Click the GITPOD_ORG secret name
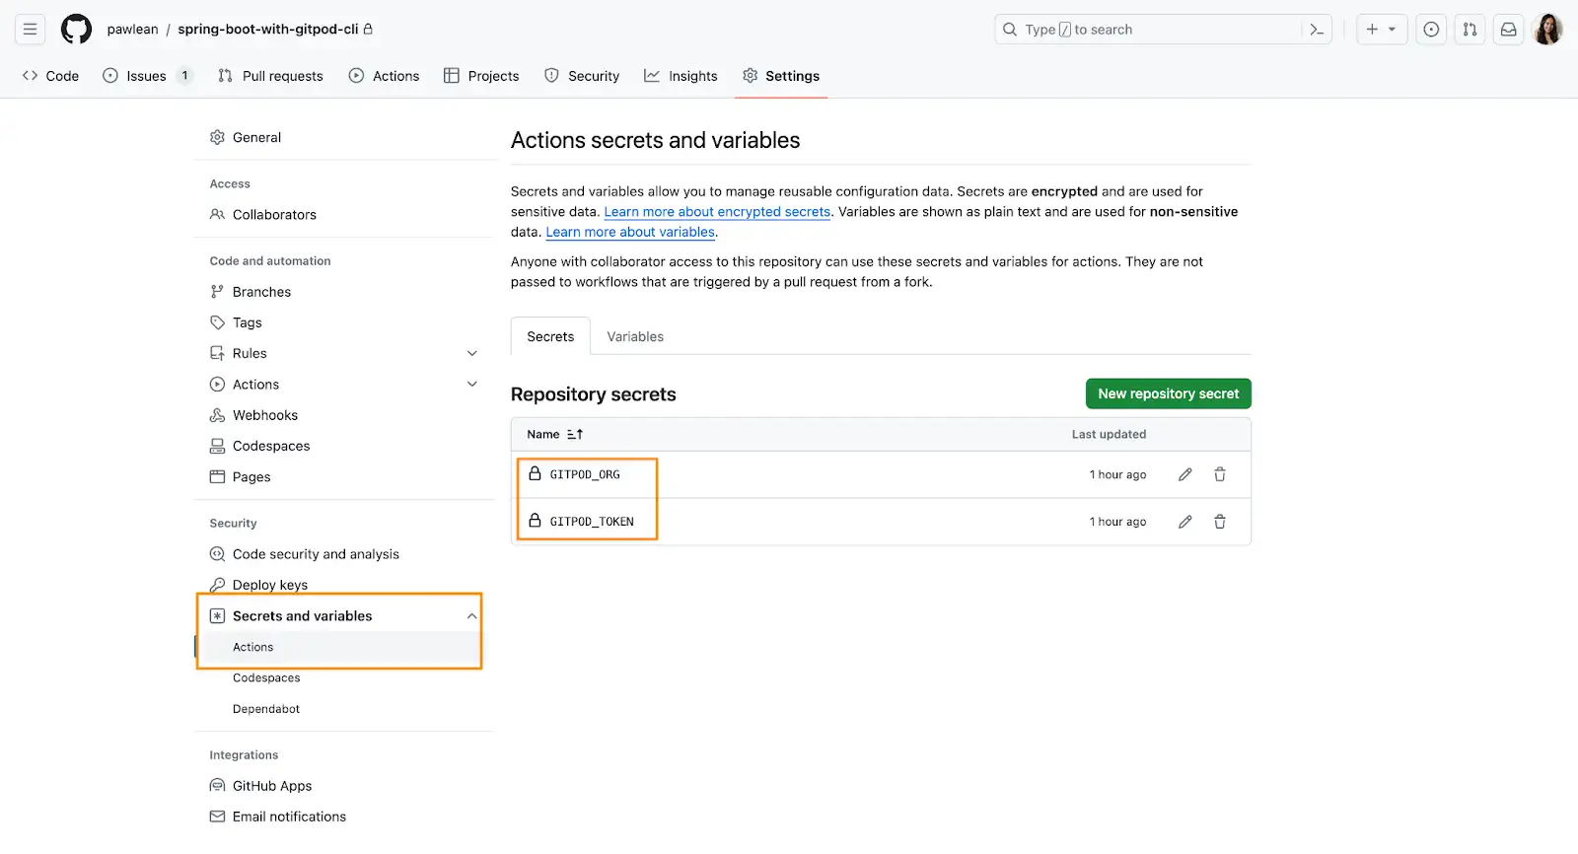Screen dimensions: 1578x854 pos(585,474)
